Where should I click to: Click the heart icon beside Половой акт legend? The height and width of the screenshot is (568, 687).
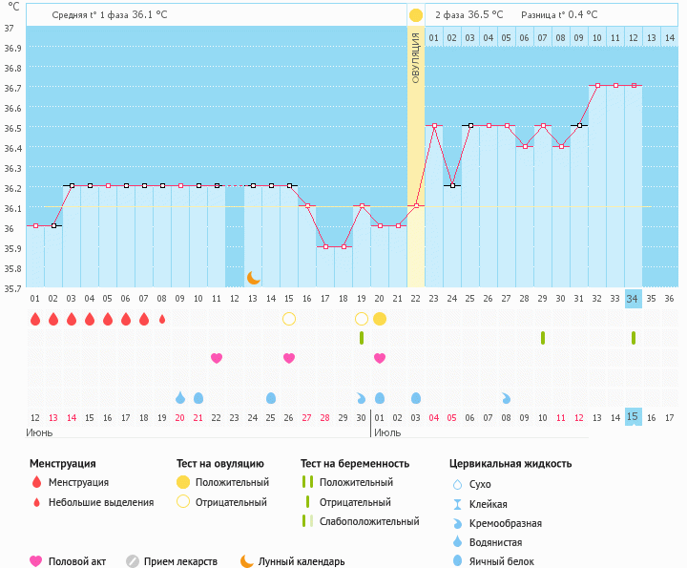37,561
